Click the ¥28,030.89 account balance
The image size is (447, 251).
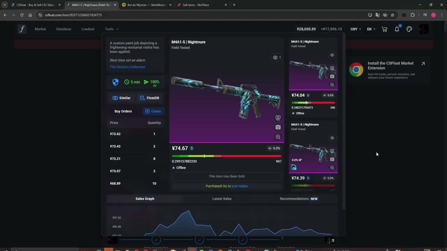pos(306,29)
